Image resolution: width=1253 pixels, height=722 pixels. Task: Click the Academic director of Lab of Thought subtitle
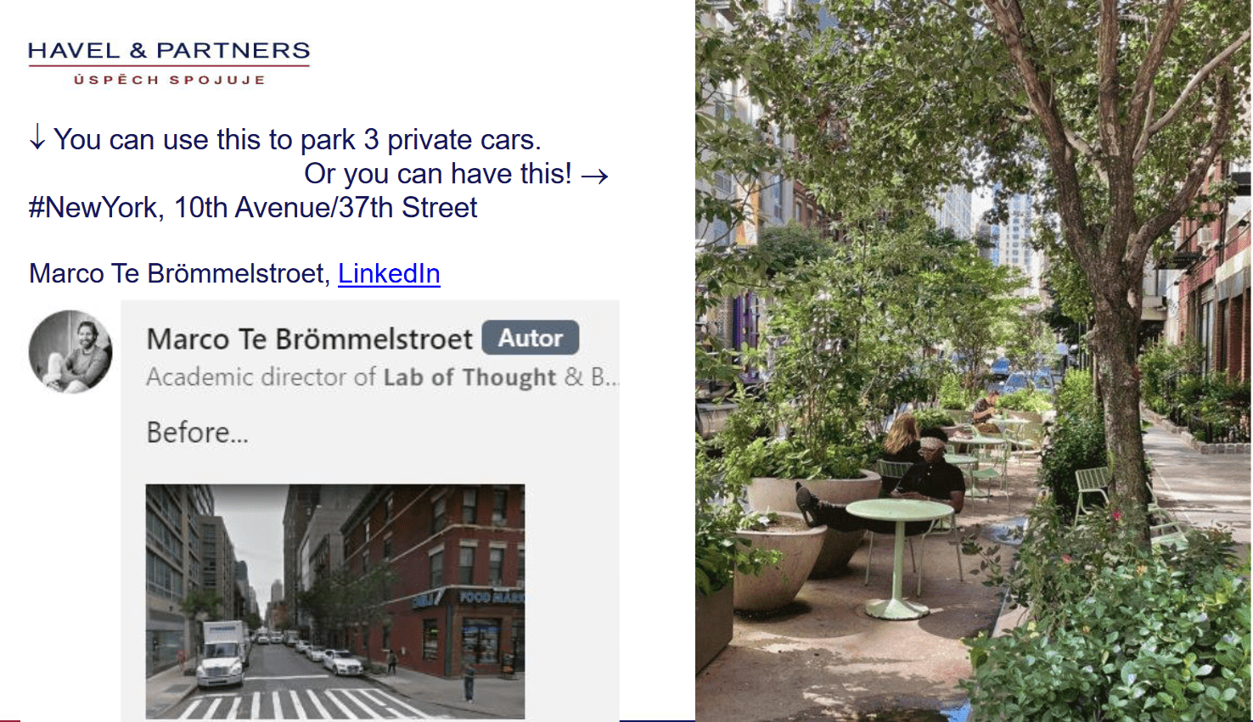pyautogui.click(x=382, y=378)
